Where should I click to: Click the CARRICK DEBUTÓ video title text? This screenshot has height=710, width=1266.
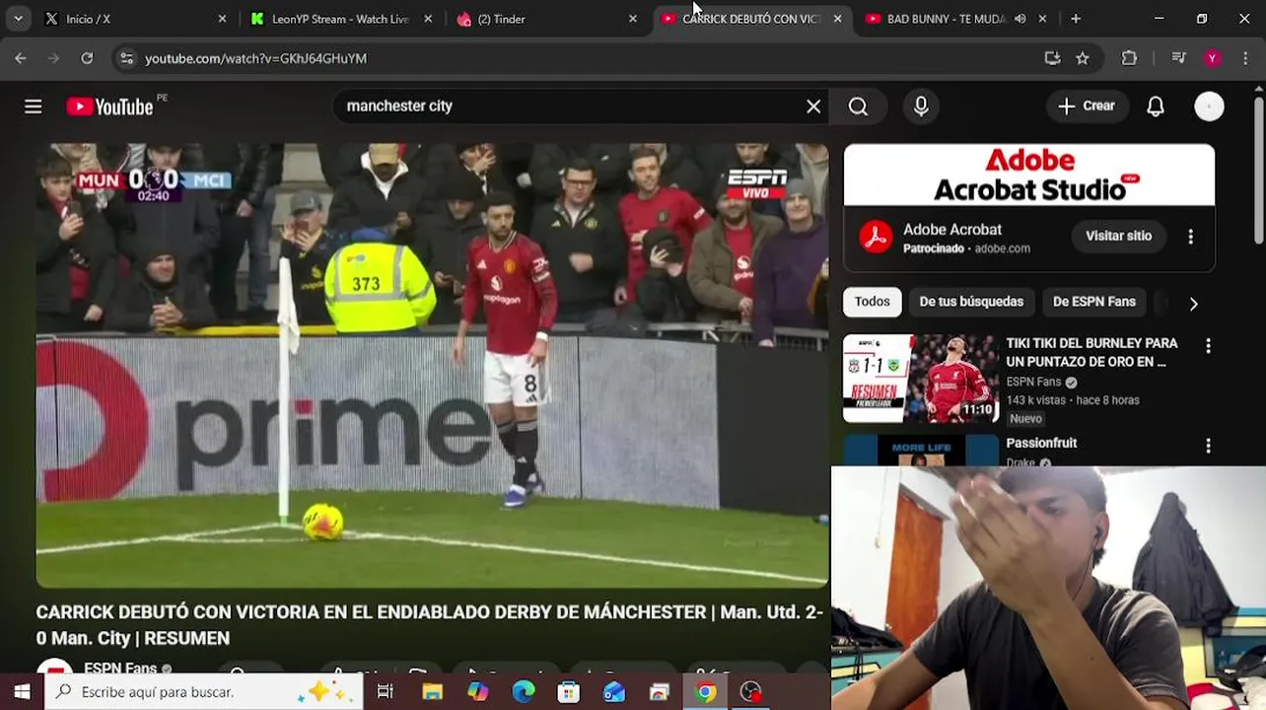point(429,625)
